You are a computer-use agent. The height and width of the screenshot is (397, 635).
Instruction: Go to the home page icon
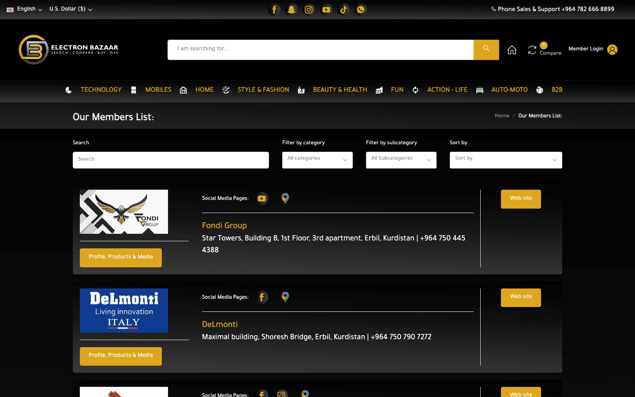click(512, 50)
